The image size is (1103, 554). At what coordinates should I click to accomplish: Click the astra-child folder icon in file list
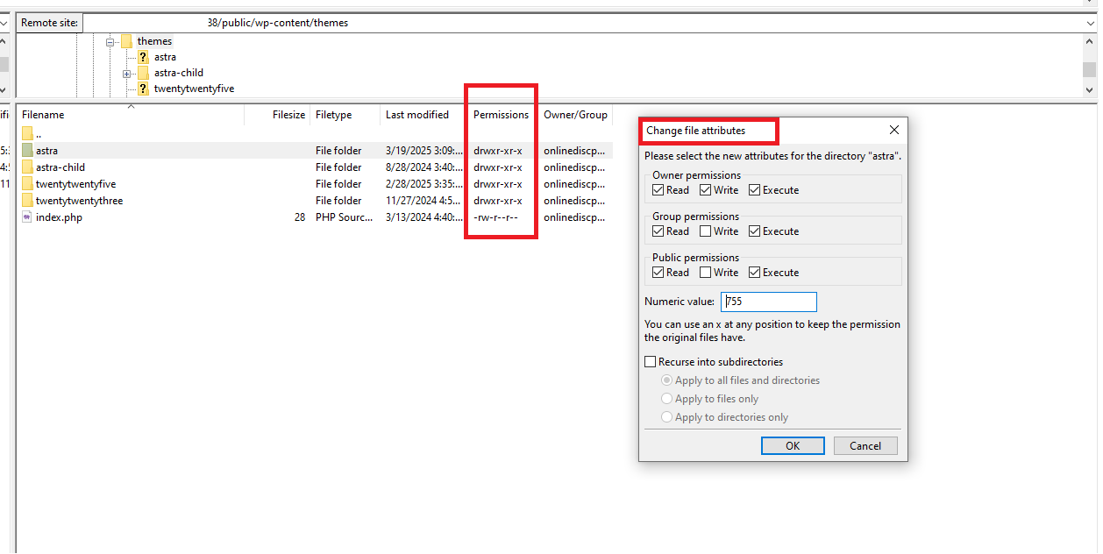(27, 167)
